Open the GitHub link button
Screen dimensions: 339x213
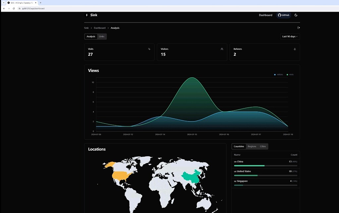click(x=283, y=15)
